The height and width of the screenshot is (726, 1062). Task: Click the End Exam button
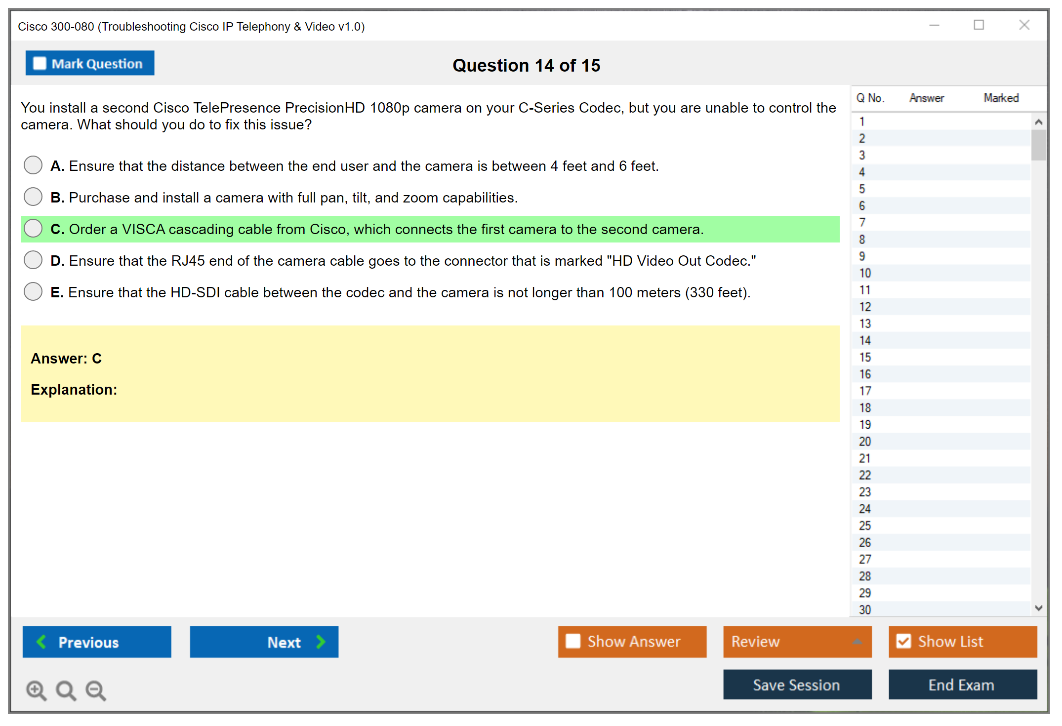click(x=962, y=685)
